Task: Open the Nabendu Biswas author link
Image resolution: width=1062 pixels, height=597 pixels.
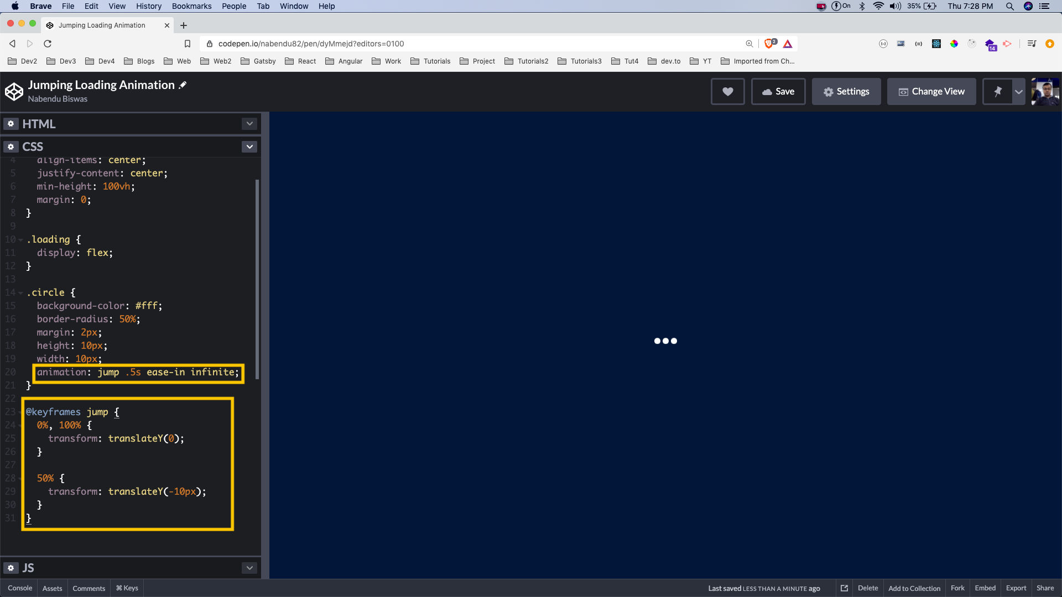Action: 58,99
